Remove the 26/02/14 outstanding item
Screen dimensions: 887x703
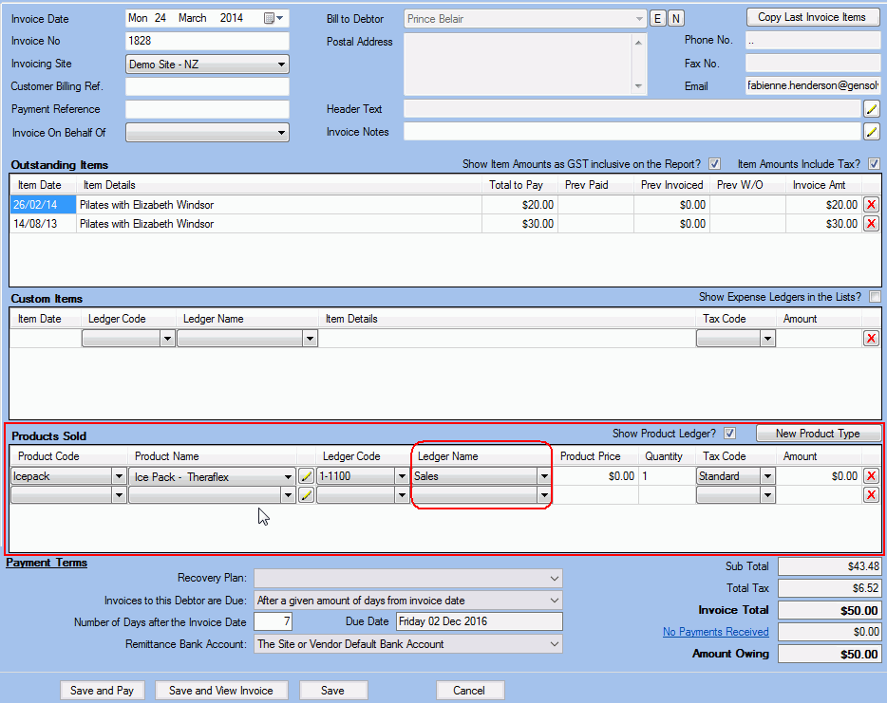(x=871, y=205)
